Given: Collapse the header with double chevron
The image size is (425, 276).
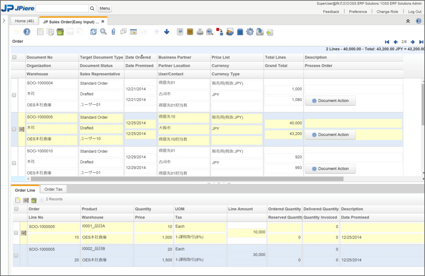Looking at the screenshot, I should [408, 21].
